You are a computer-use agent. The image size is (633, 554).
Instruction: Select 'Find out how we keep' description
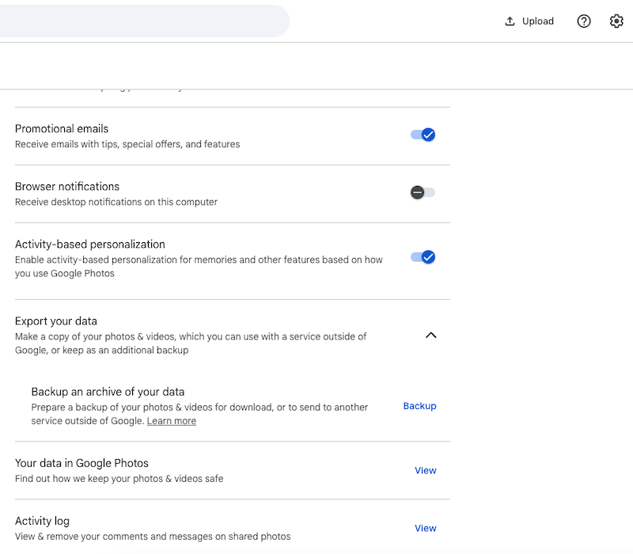[119, 479]
